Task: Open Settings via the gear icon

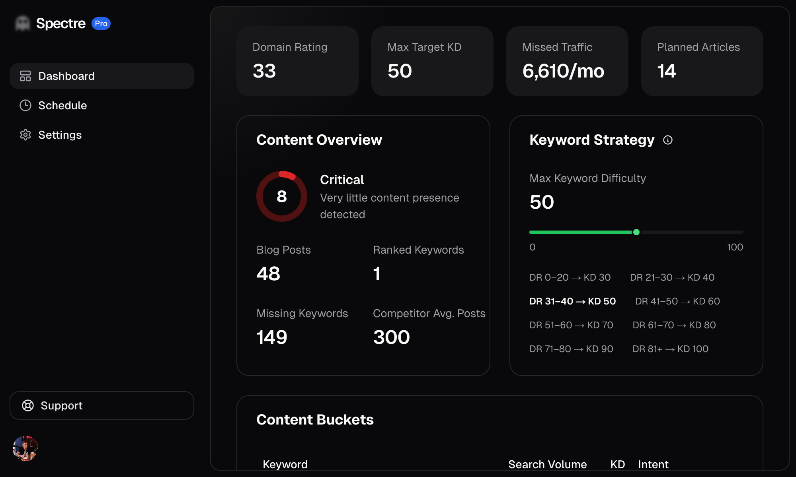Action: pyautogui.click(x=25, y=135)
